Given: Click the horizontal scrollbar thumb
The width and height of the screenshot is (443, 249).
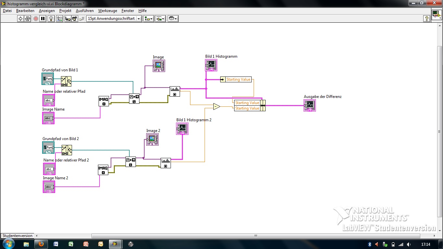Looking at the screenshot, I should coord(256,236).
